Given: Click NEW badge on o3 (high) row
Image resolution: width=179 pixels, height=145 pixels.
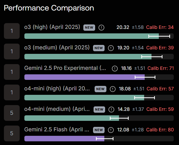Looking at the screenshot, I should click(89, 28).
